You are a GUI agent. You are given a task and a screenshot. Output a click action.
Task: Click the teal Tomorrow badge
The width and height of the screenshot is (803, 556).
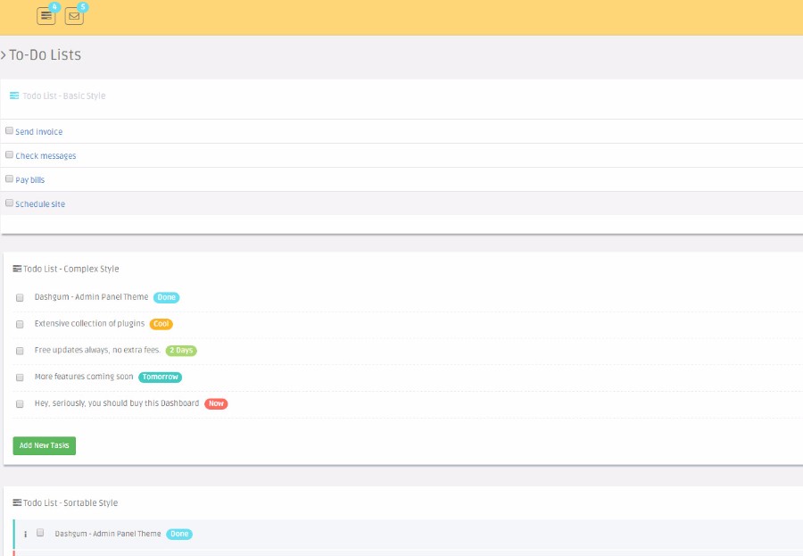[x=161, y=378]
